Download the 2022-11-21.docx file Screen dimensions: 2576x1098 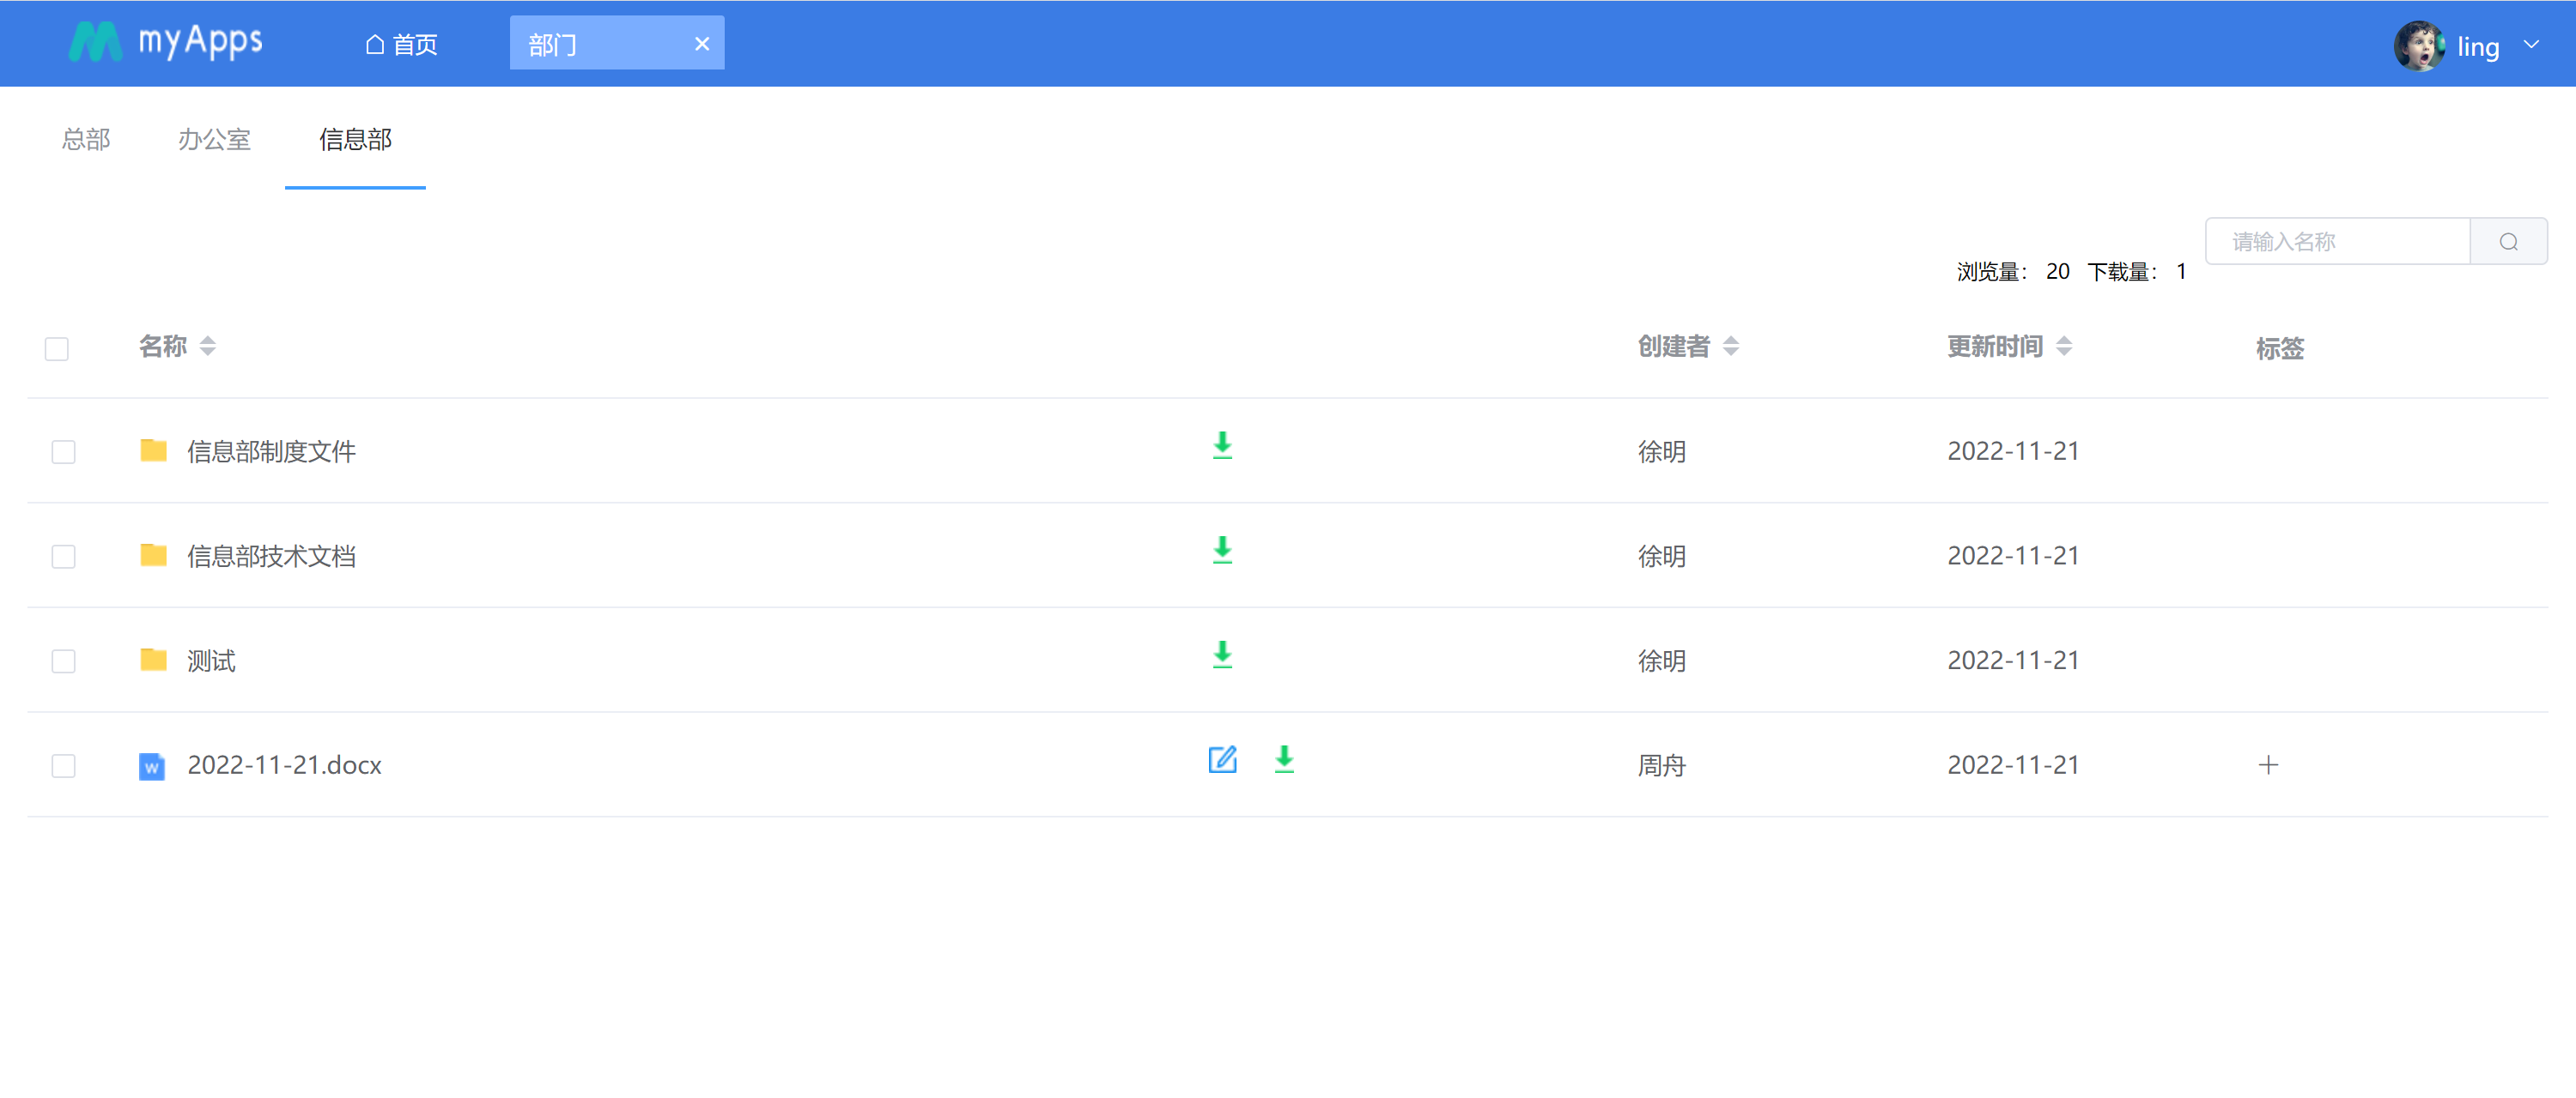point(1284,760)
